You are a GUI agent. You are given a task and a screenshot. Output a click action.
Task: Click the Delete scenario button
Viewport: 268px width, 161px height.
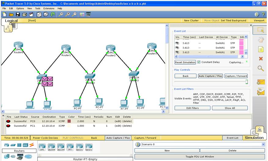233,151
